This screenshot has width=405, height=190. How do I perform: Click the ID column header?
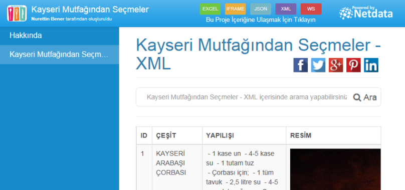[144, 135]
